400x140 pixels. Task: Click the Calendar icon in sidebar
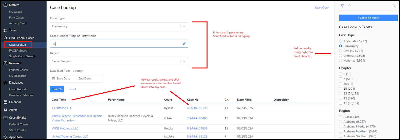pyautogui.click(x=5, y=102)
